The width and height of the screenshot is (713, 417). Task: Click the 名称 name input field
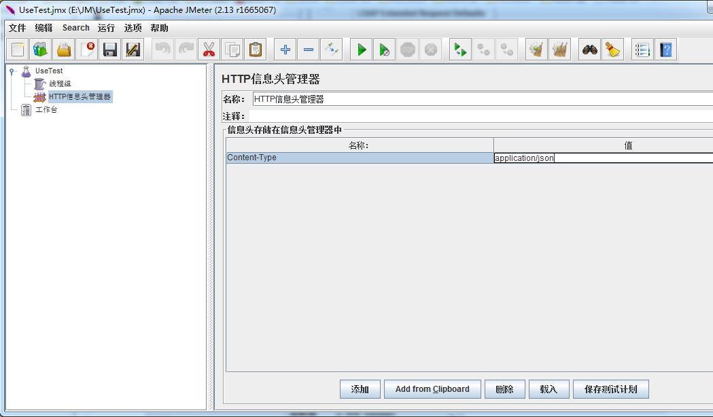pos(483,99)
